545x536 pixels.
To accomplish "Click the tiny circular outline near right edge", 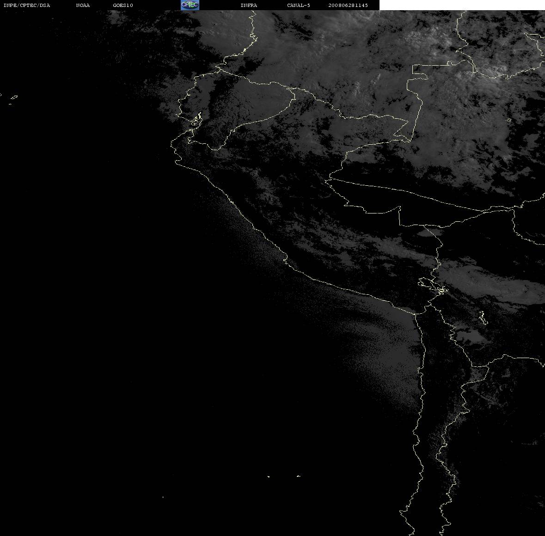I will 509,120.
